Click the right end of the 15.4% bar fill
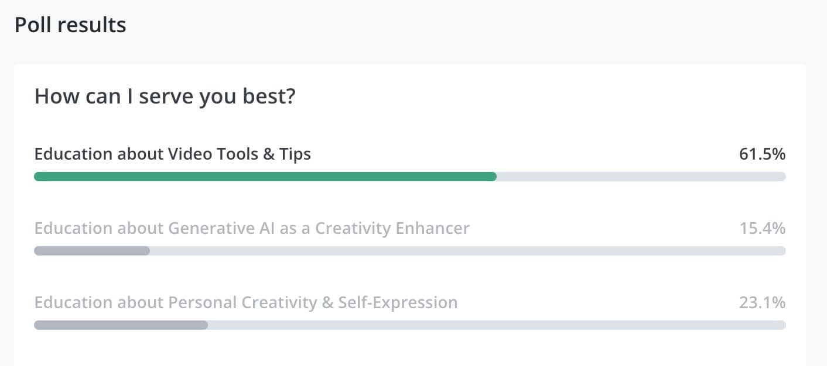827x366 pixels. [x=146, y=251]
